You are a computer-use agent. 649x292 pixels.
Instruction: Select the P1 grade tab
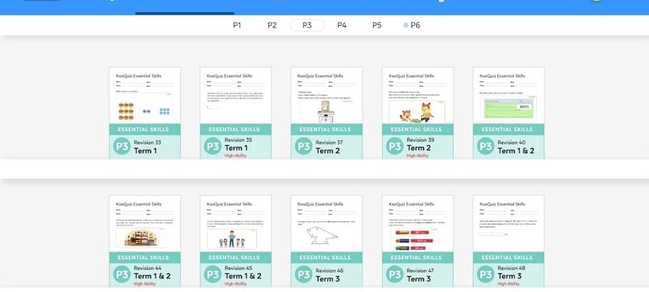click(237, 25)
